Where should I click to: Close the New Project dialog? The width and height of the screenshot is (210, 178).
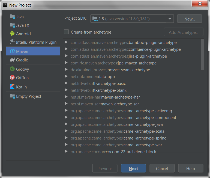point(200,4)
